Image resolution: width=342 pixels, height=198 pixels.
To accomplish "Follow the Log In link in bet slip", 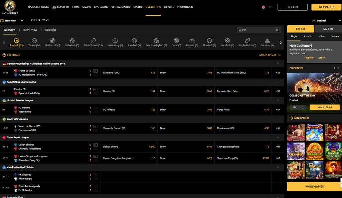I will point(322,58).
